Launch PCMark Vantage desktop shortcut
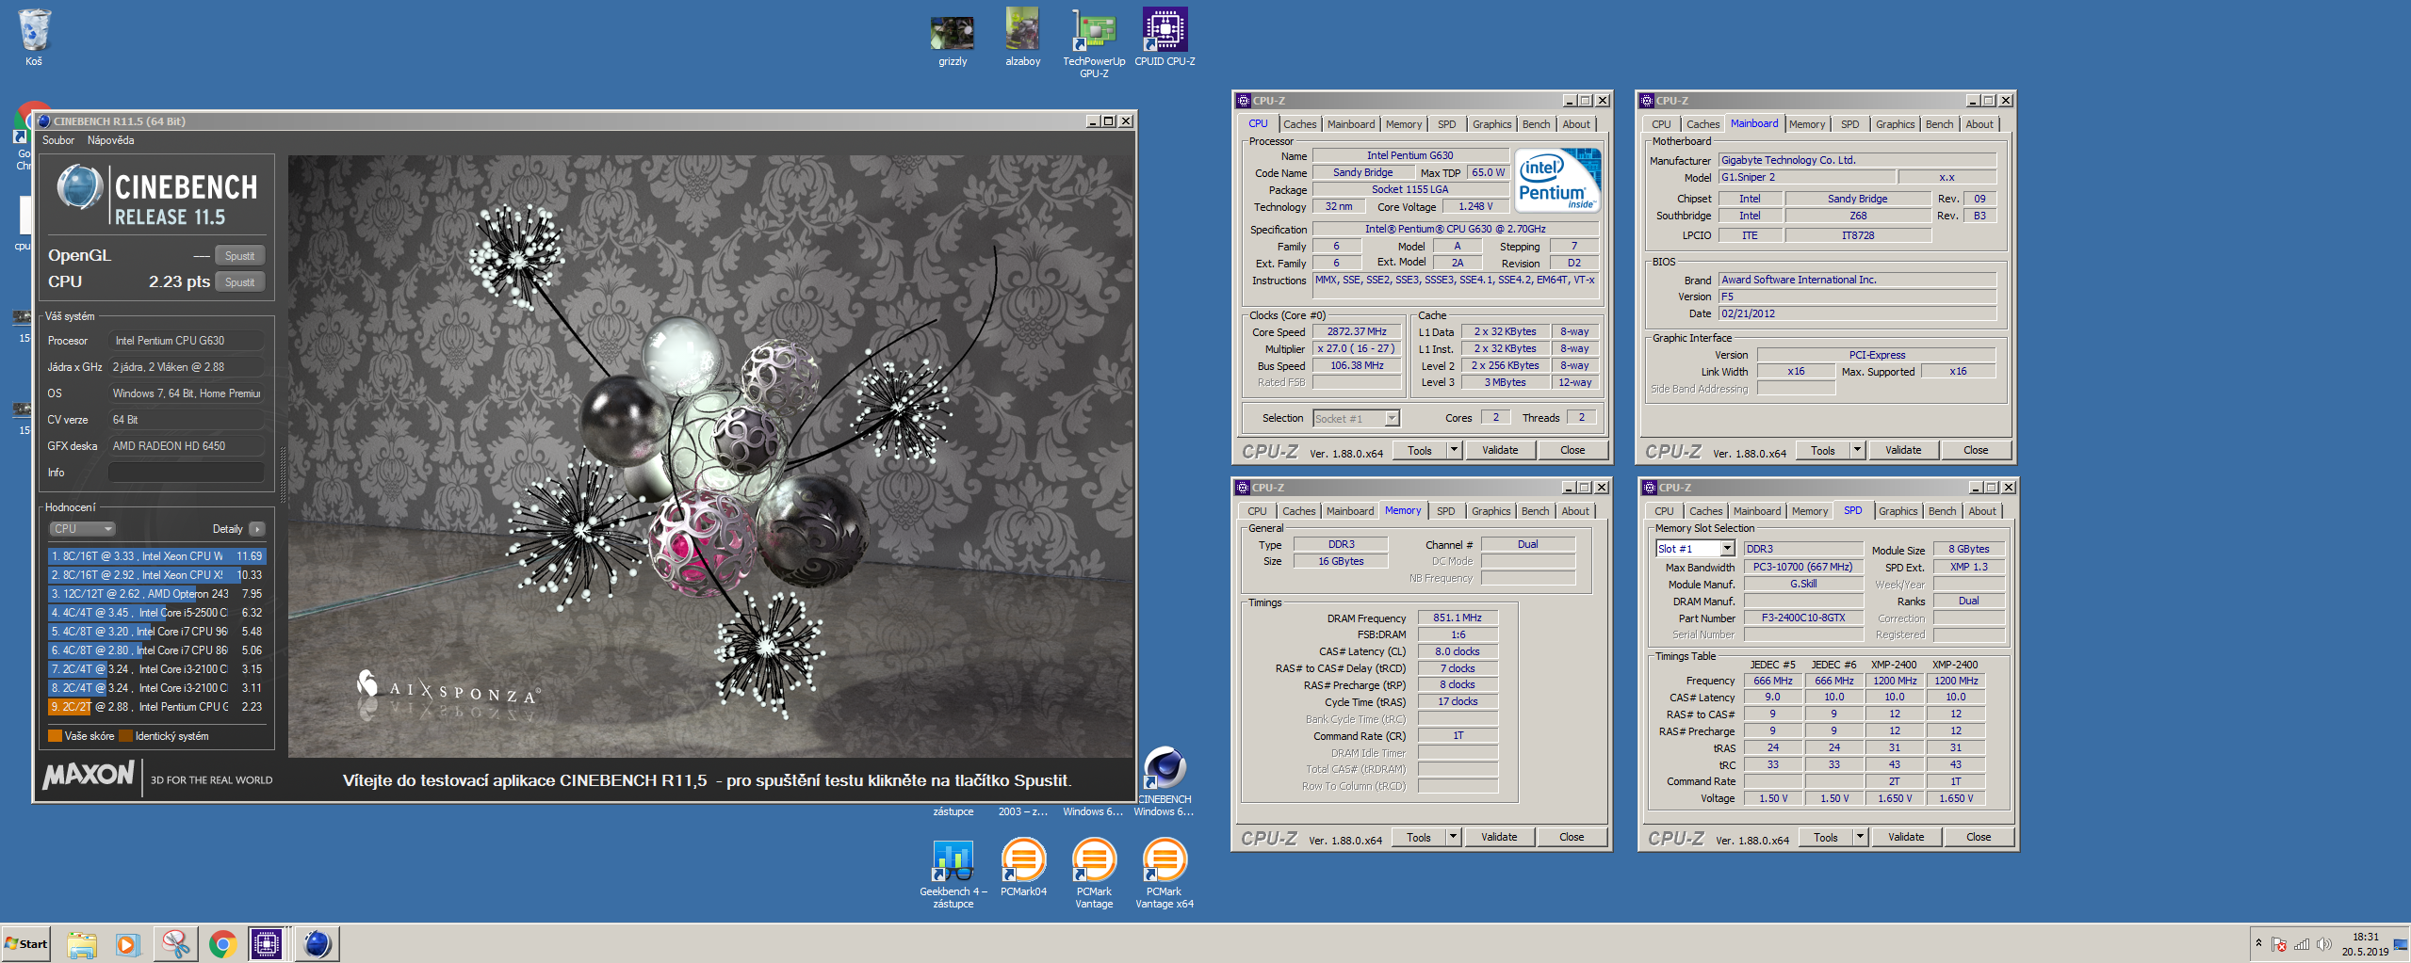The height and width of the screenshot is (963, 2411). click(1094, 873)
